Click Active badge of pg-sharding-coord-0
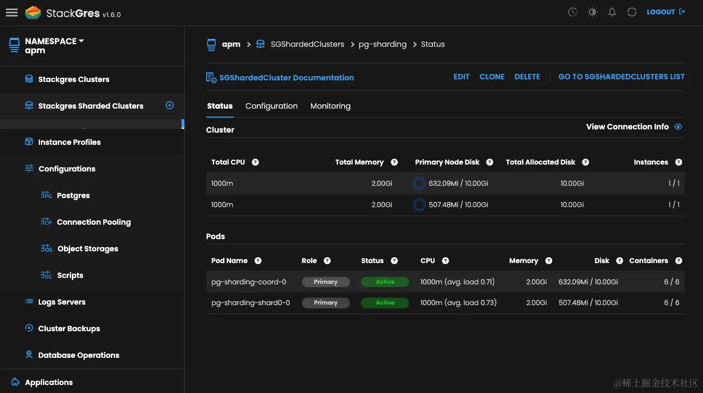Viewport: 703px width, 393px height. (x=385, y=282)
